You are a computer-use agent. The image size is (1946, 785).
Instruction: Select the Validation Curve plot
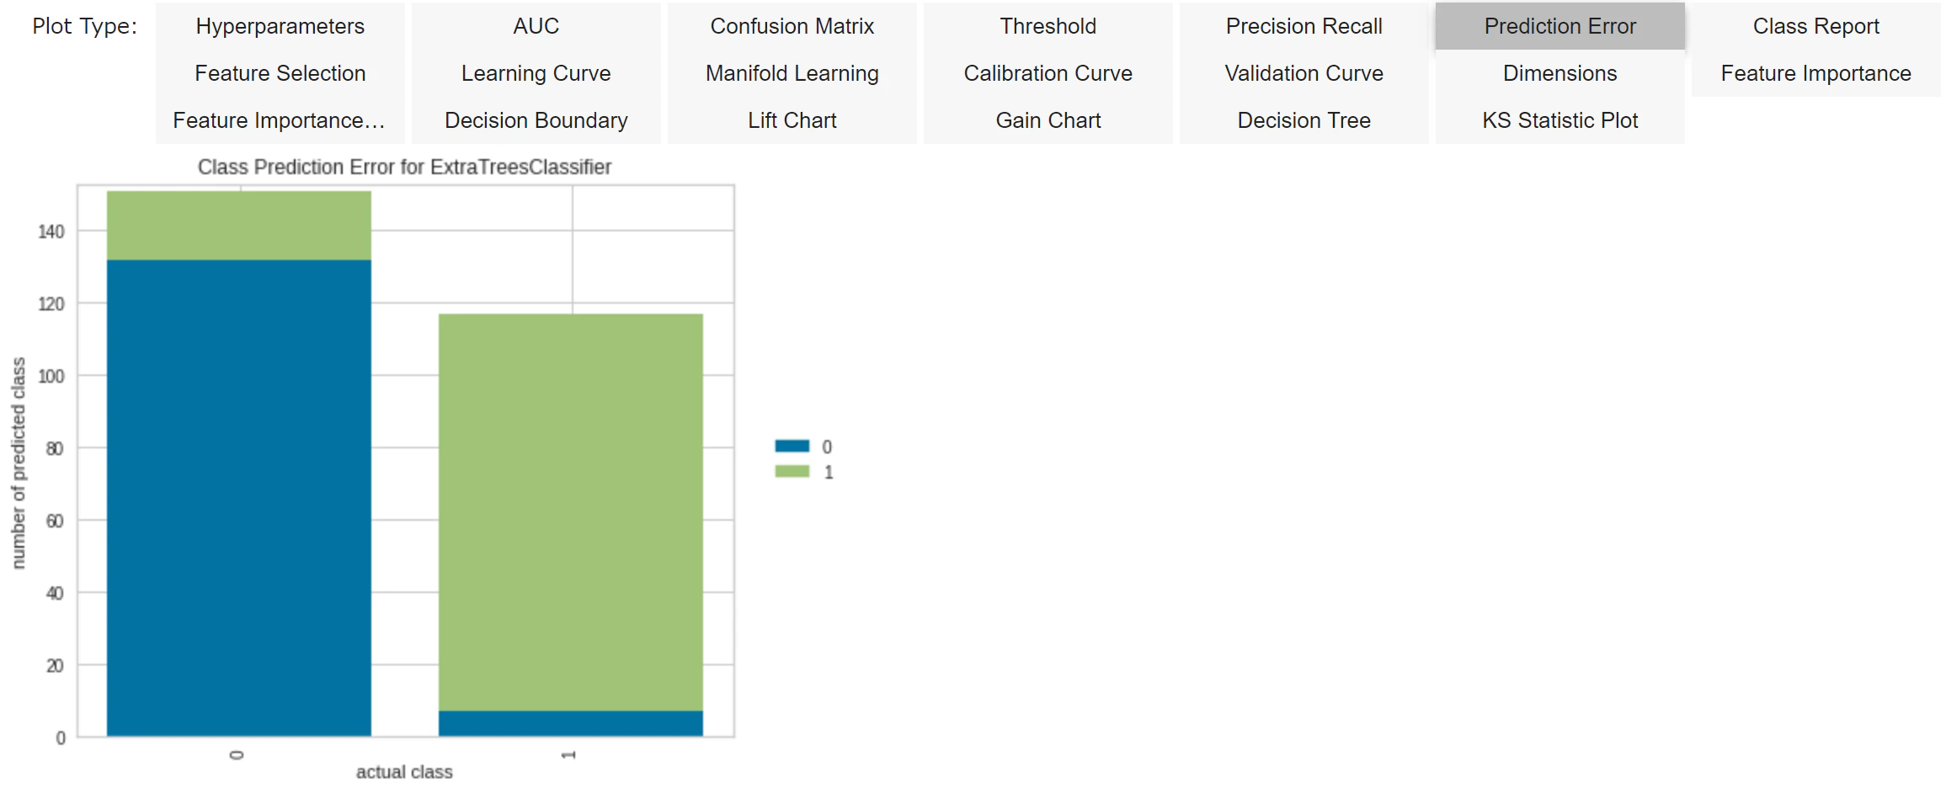(x=1304, y=73)
